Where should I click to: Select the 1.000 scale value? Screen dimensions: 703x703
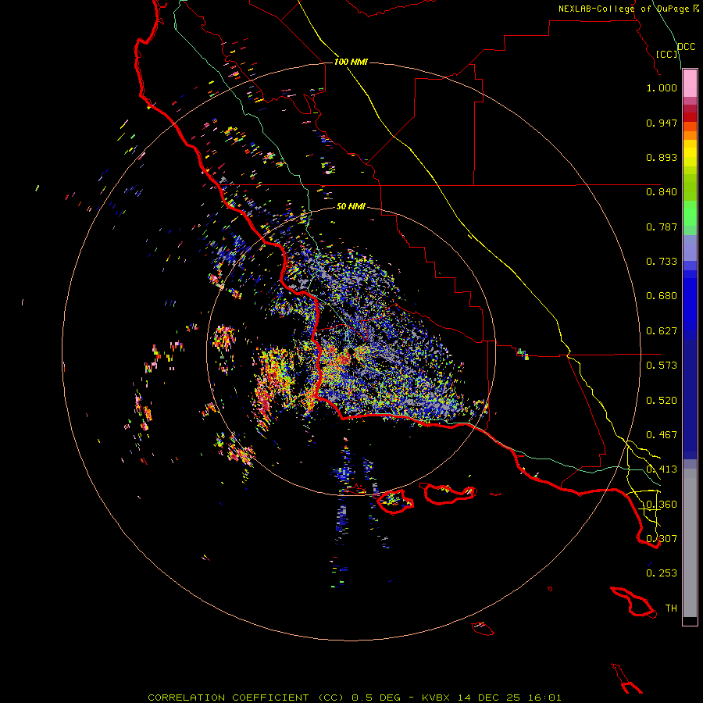click(662, 87)
